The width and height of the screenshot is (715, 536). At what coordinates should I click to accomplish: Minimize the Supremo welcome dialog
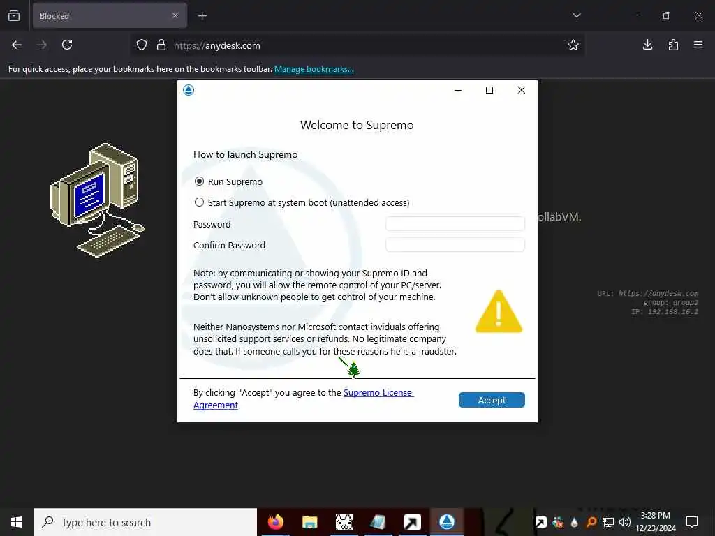coord(458,90)
